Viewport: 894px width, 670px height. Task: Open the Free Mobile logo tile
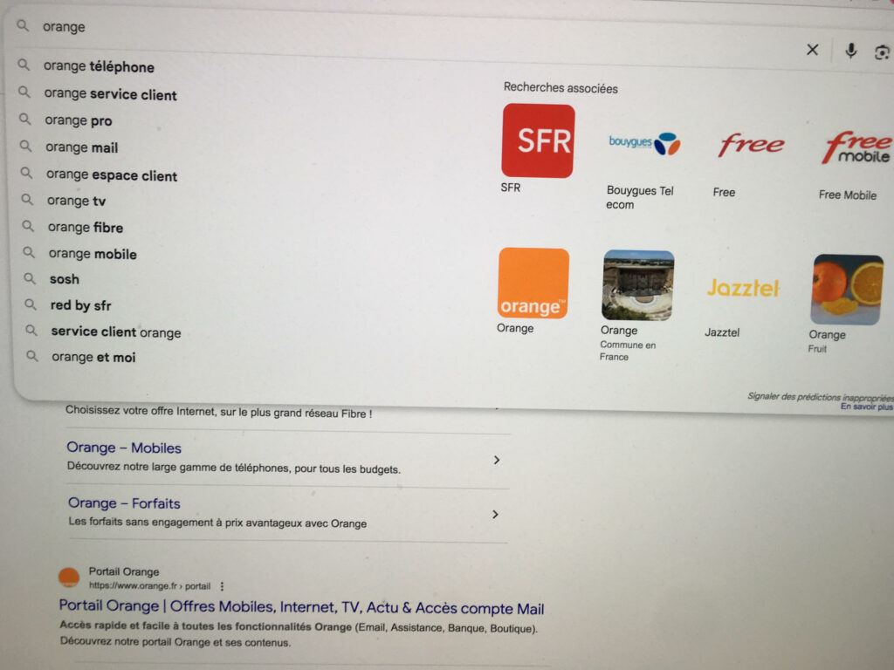pos(856,147)
